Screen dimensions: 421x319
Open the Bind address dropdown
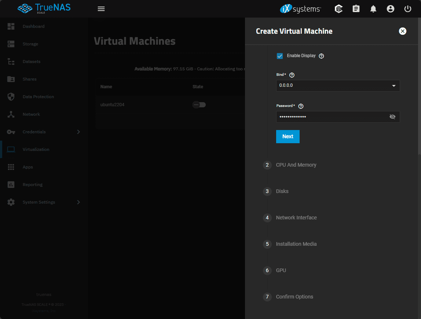coord(338,86)
